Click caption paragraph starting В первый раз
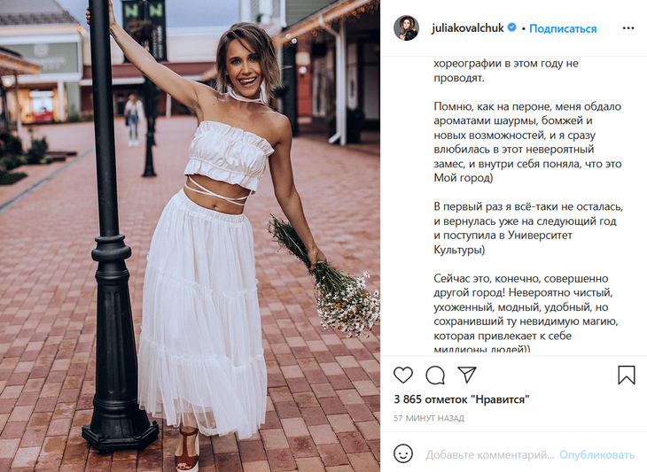 coord(528,228)
